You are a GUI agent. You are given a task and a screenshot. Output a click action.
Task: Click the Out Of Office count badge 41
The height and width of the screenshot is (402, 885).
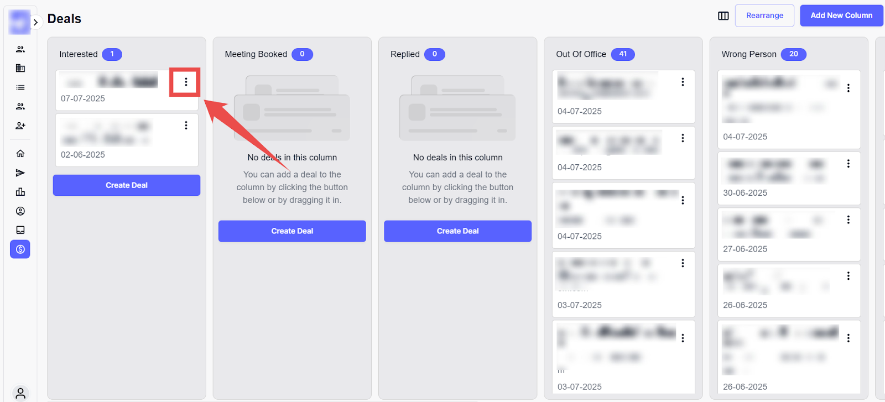pyautogui.click(x=623, y=54)
